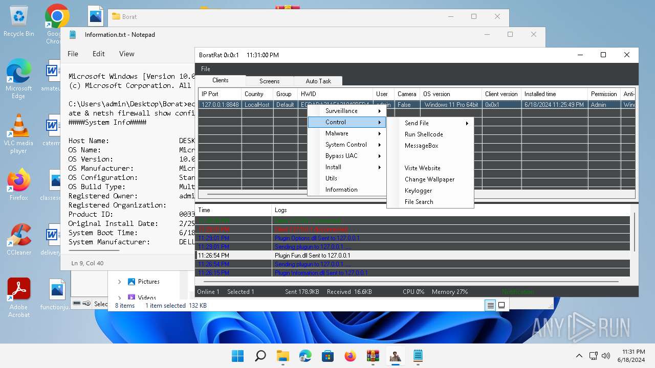Open Notepad's View menu
This screenshot has width=655, height=368.
tap(127, 54)
